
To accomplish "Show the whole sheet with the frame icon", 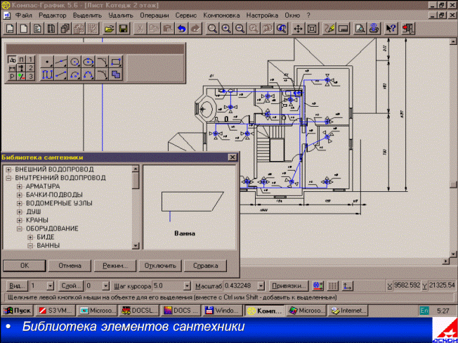I will click(x=312, y=29).
